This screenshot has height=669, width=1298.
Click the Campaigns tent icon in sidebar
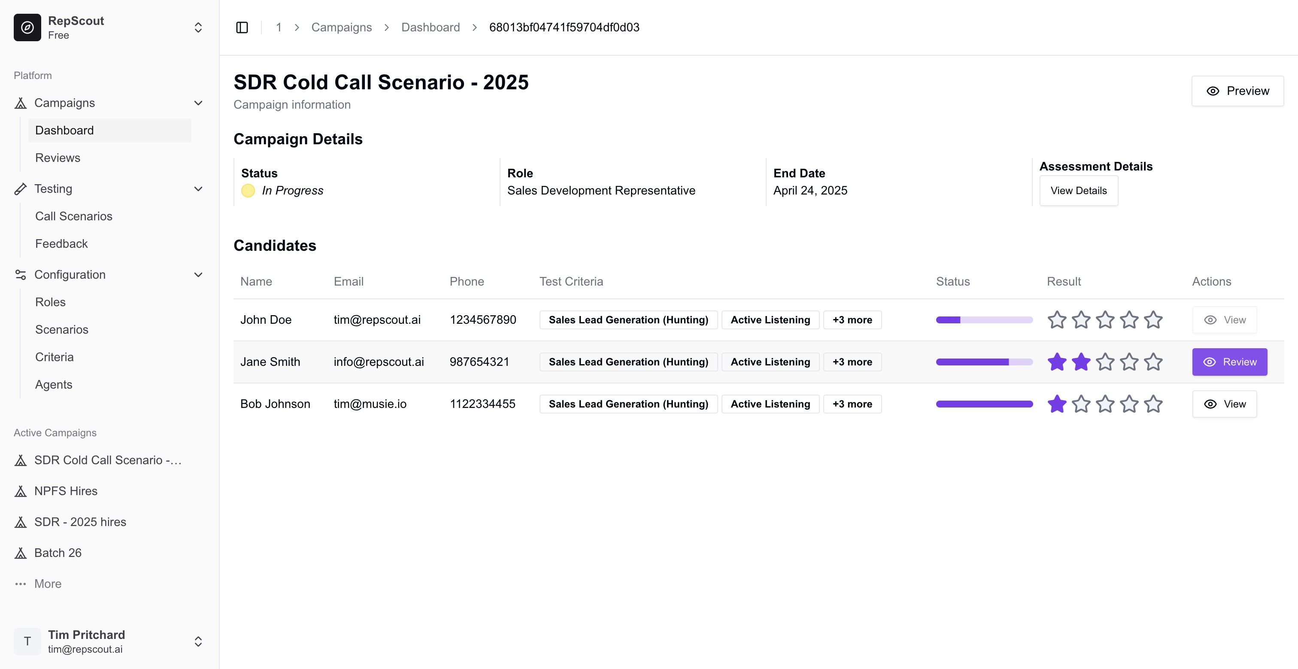(21, 103)
